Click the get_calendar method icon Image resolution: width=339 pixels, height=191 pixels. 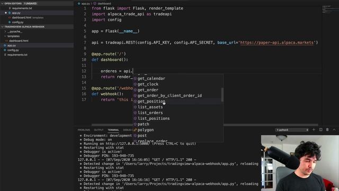(135, 79)
